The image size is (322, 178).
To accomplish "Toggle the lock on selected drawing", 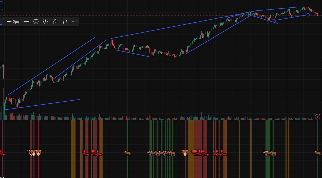I will pyautogui.click(x=55, y=22).
